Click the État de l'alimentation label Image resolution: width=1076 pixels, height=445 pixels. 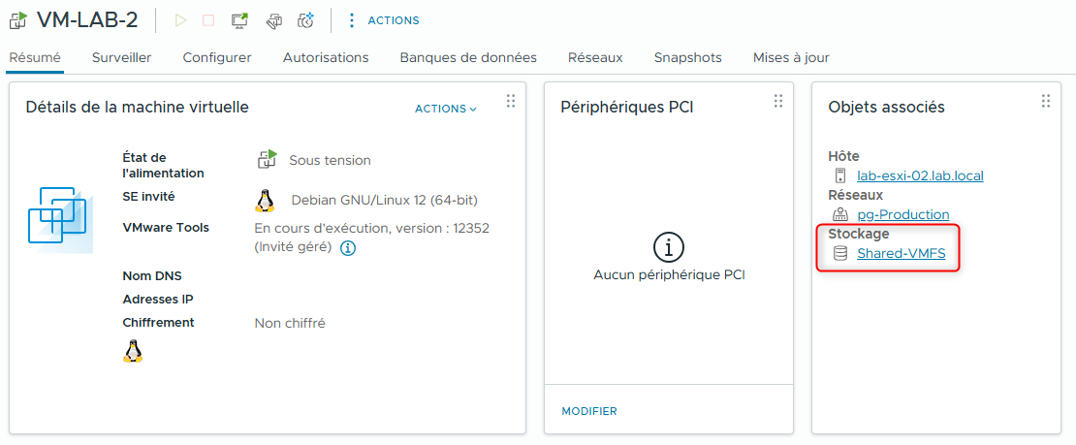pos(163,166)
